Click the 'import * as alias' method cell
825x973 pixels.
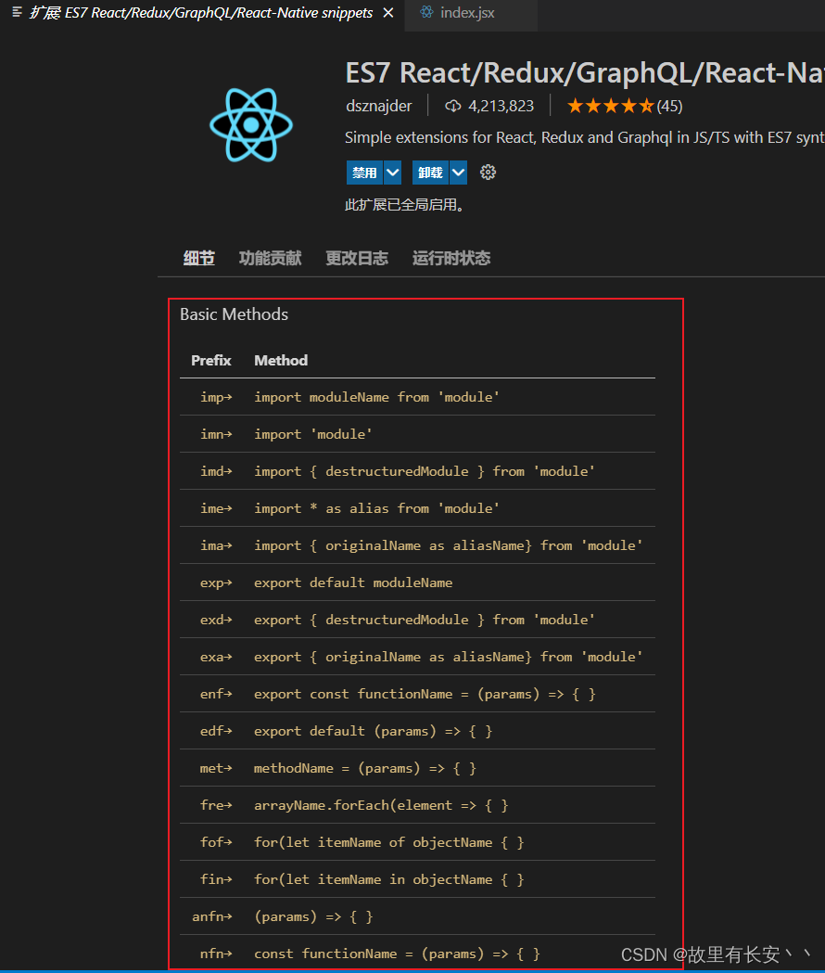tap(376, 509)
